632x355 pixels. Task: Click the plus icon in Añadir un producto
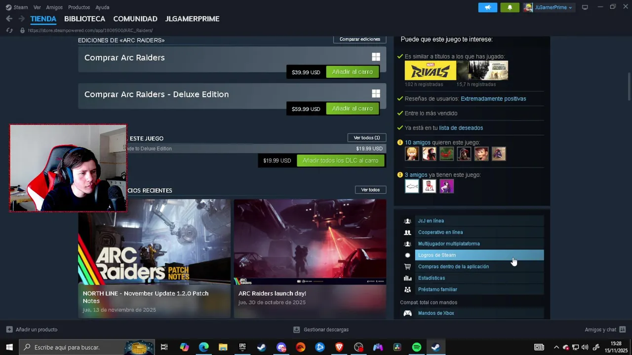click(x=9, y=329)
